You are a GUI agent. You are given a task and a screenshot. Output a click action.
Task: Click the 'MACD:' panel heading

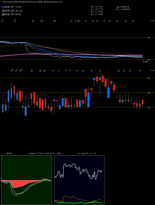coord(9,153)
